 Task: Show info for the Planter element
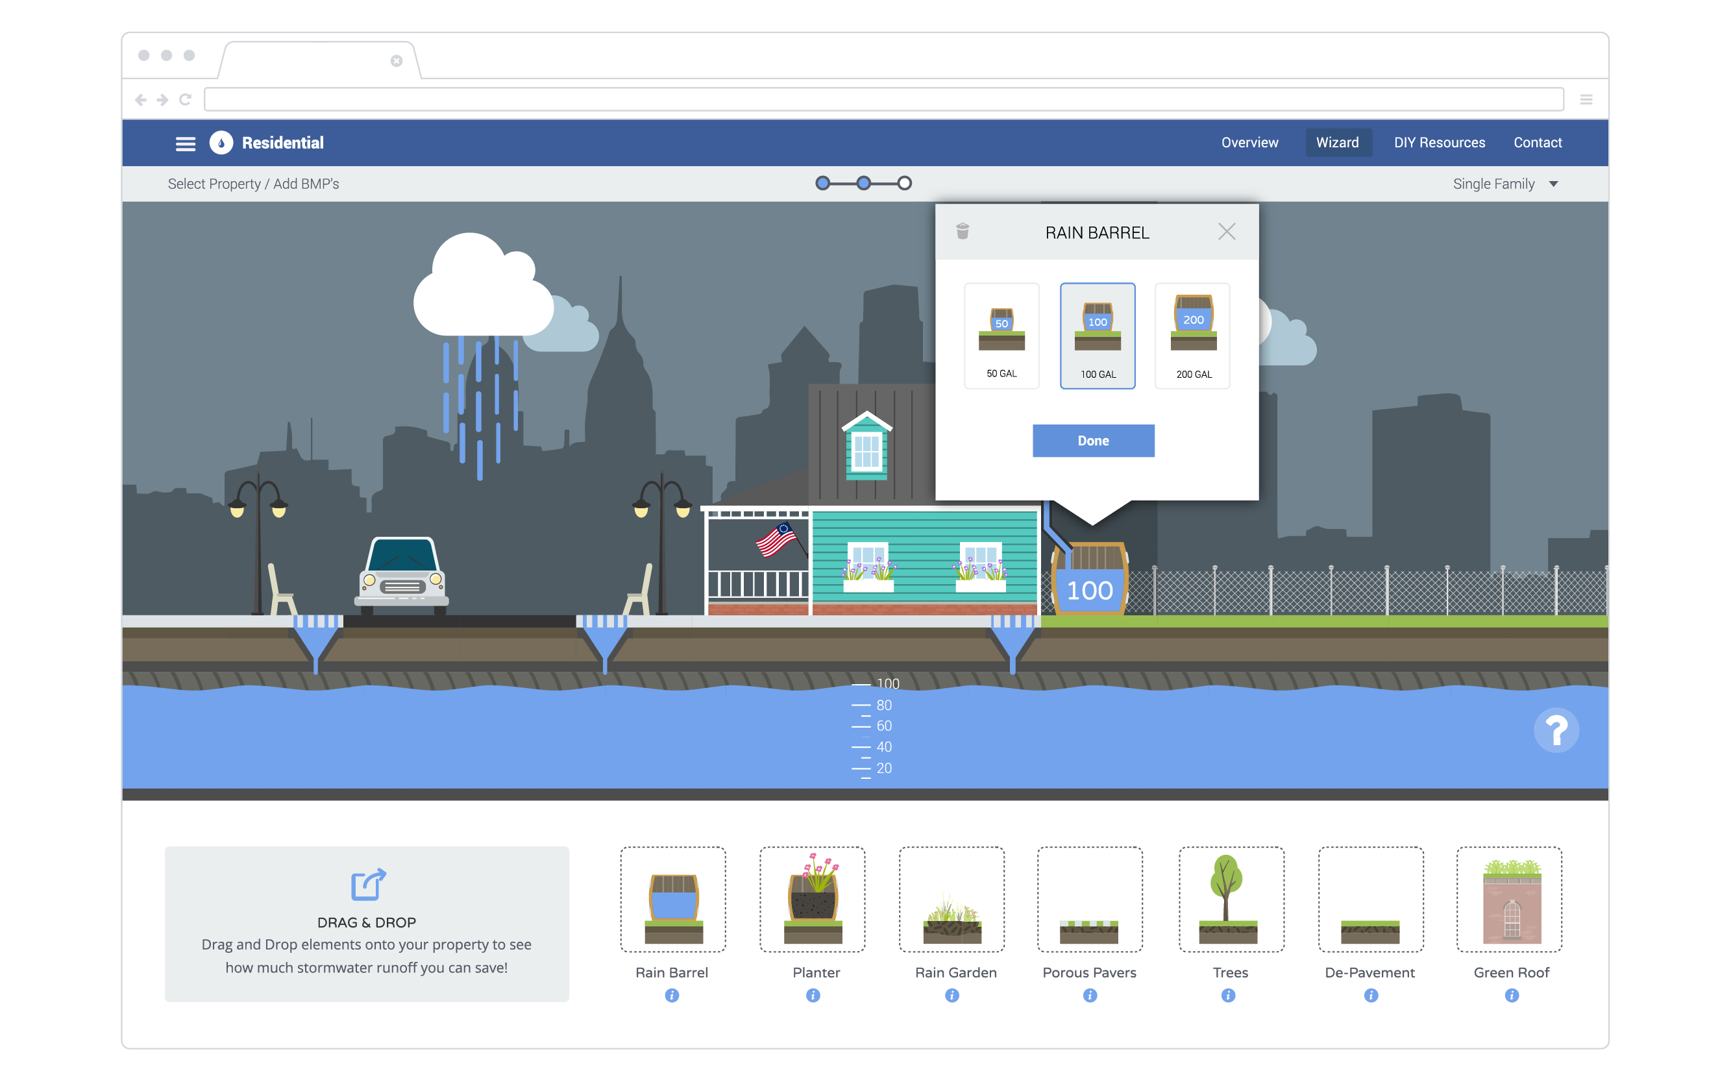point(813,996)
